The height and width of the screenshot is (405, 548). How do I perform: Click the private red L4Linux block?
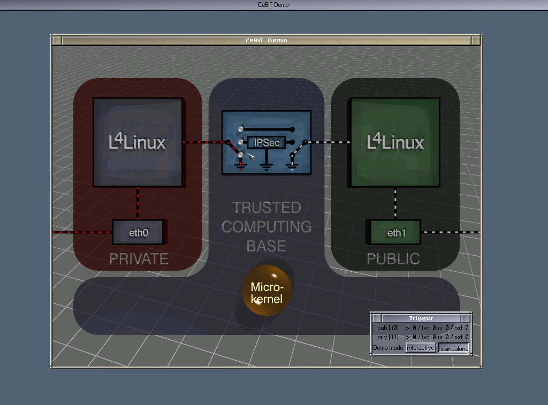coord(138,142)
